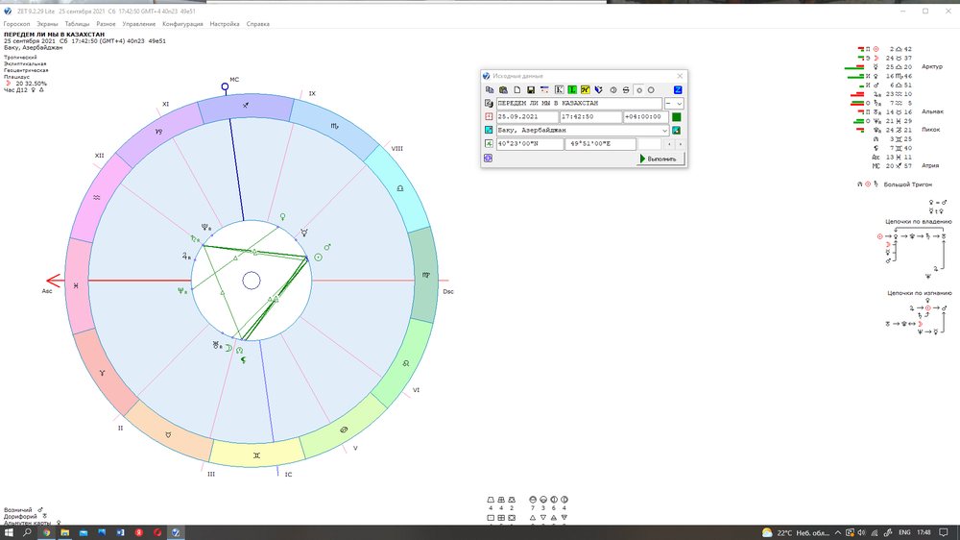Open File Explorer from the taskbar

coord(64,532)
